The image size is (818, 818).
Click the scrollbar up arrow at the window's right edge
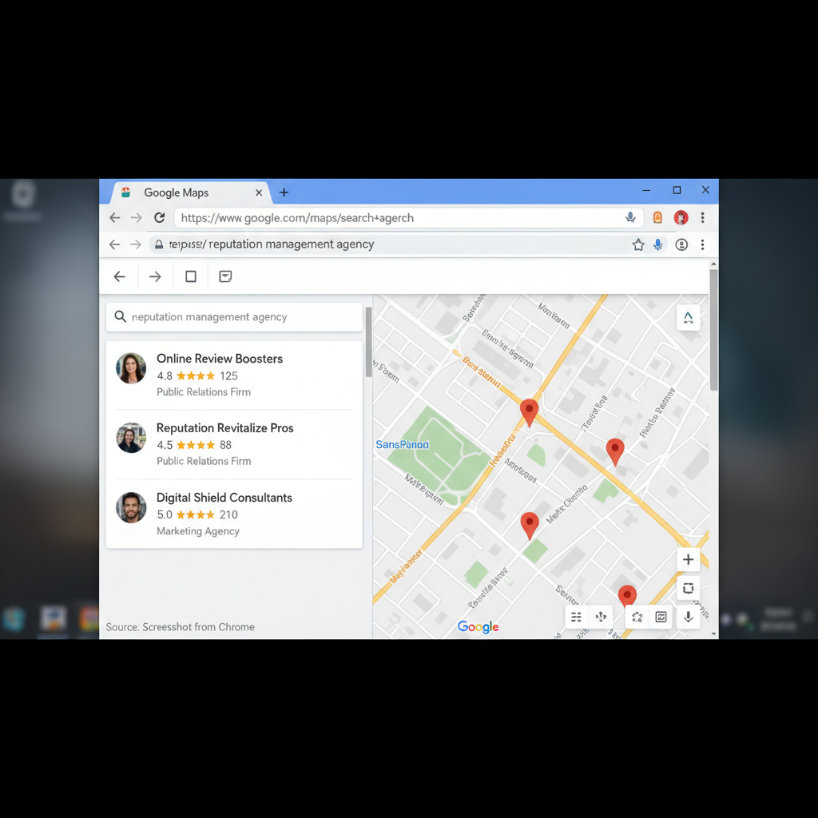pyautogui.click(x=713, y=264)
